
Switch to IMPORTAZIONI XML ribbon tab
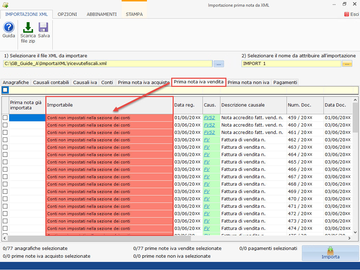[26, 14]
